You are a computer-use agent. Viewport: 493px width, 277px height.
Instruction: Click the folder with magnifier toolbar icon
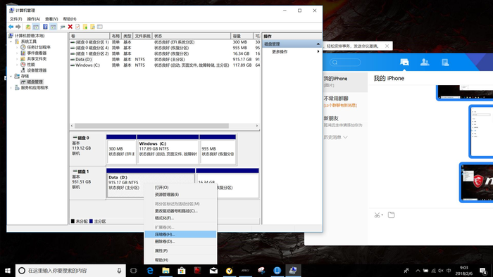92,27
